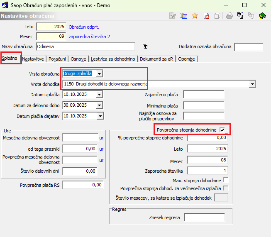Minimize the Saop window
This screenshot has width=271, height=237.
[226, 5]
